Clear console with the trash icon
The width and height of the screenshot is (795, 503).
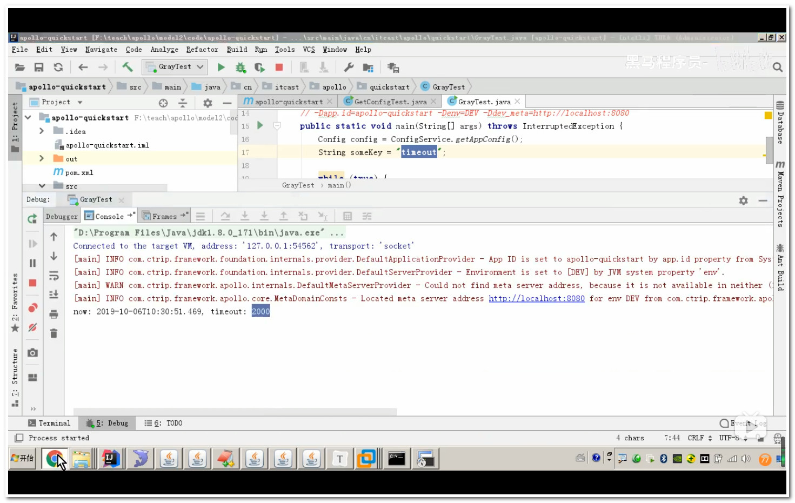(x=54, y=333)
